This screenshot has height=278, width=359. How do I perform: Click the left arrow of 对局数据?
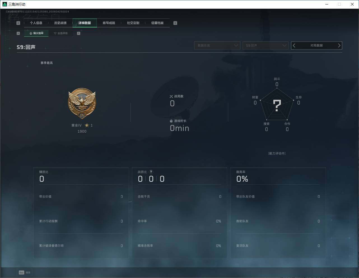pos(294,45)
